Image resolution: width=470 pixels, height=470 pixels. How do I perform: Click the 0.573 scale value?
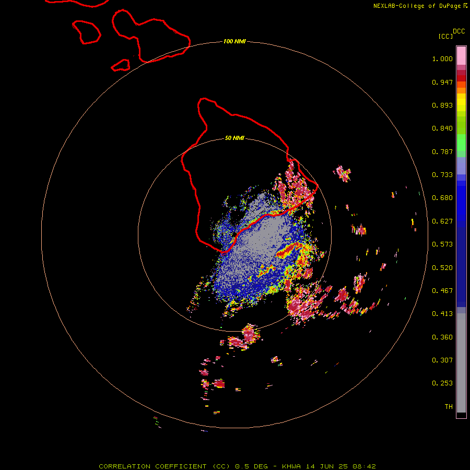click(442, 244)
